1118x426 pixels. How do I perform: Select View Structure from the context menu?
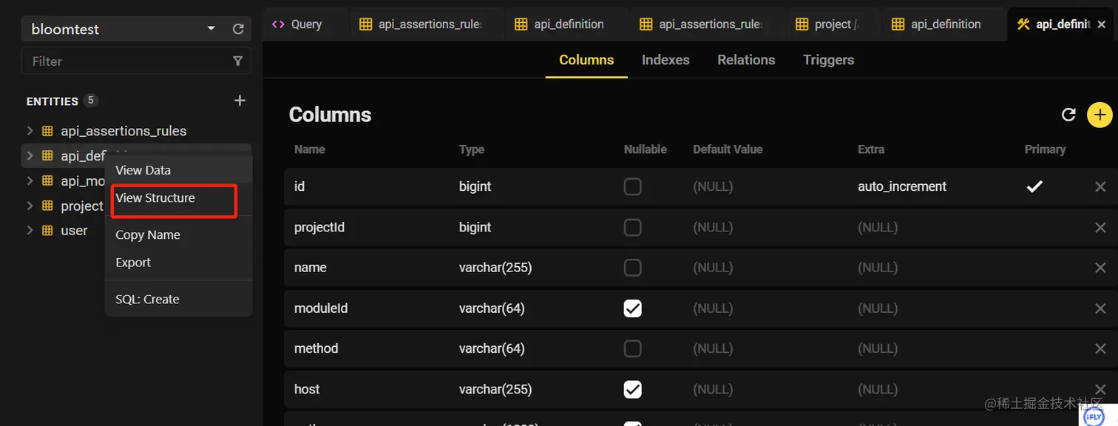point(155,198)
